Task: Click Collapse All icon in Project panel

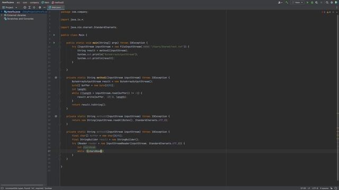Action: [34, 7]
